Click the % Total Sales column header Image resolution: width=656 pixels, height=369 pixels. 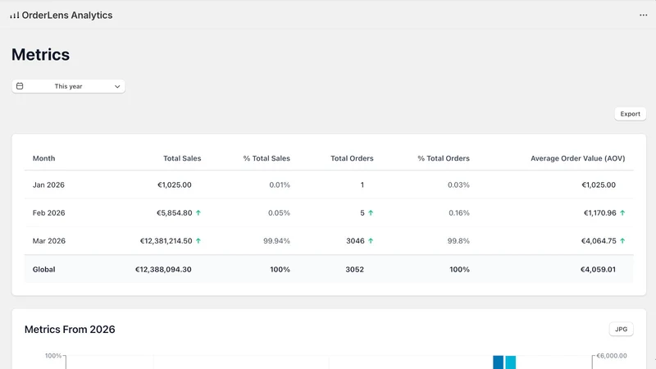pos(266,158)
